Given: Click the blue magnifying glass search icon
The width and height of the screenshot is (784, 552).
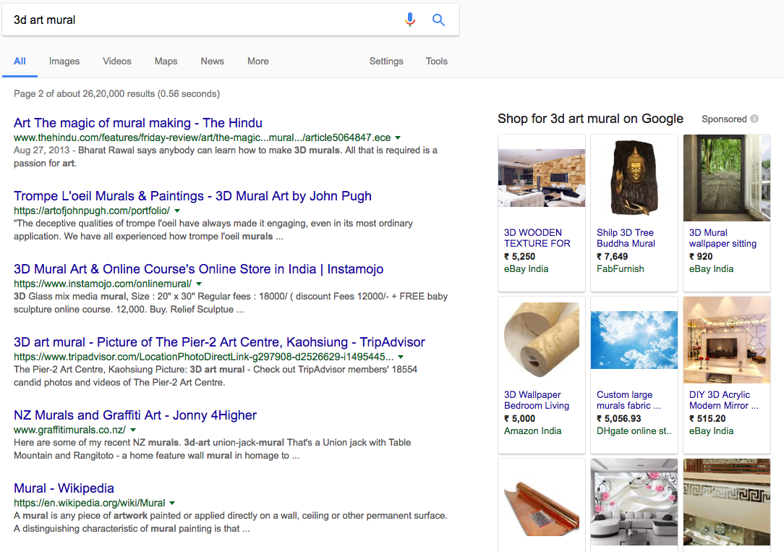Looking at the screenshot, I should [x=438, y=20].
